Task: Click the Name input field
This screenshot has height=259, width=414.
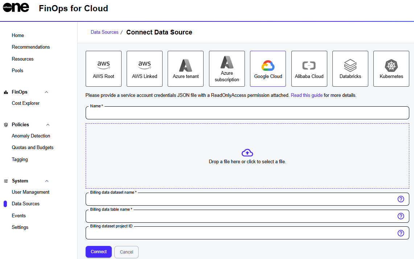Action: 247,113
